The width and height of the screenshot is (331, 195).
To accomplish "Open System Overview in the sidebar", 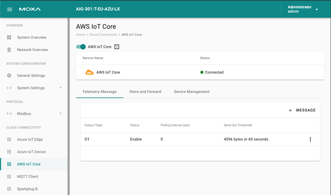I will pos(32,37).
